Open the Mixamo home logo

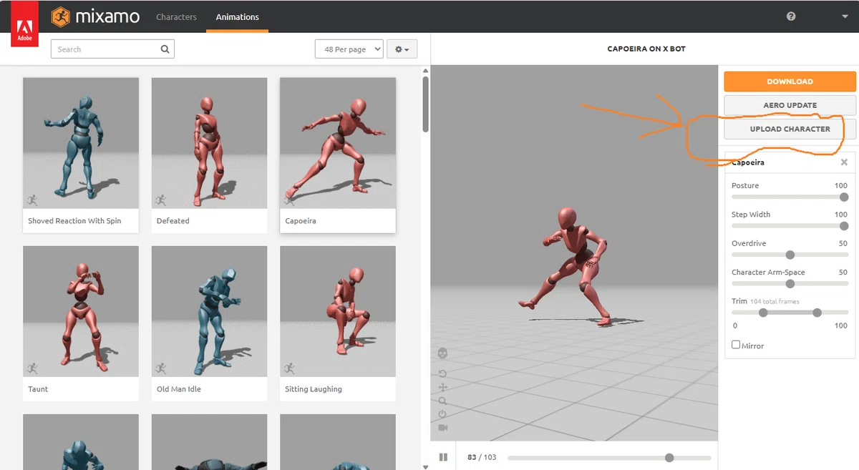coord(96,16)
